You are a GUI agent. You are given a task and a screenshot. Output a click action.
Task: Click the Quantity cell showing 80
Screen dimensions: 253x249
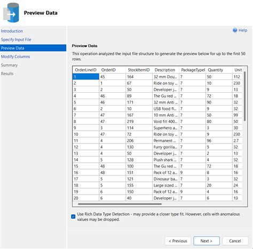coord(219,122)
